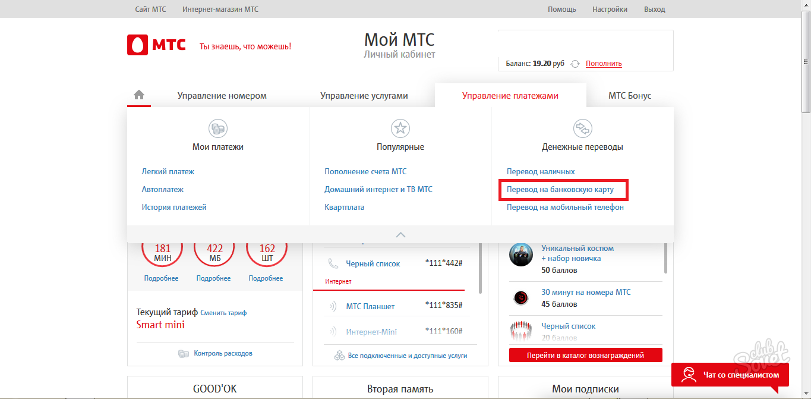Open Легкий платеж
Viewport: 811px width, 399px height.
(x=168, y=171)
